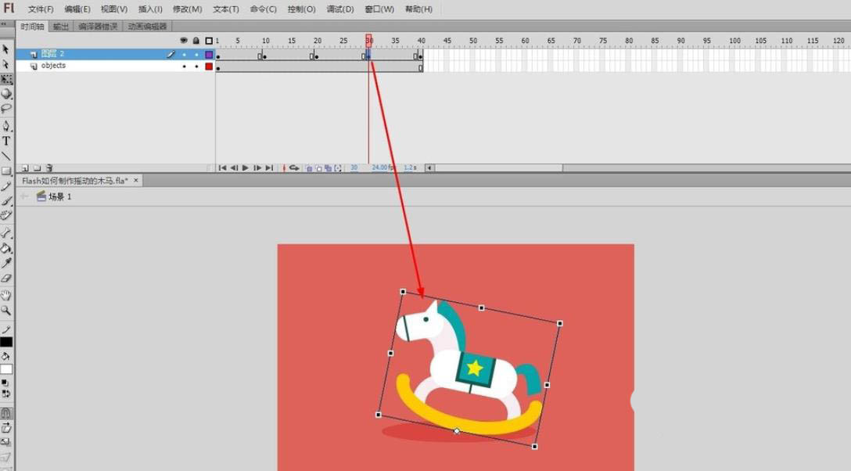Close the Flash document tab
The height and width of the screenshot is (471, 851).
click(x=135, y=181)
